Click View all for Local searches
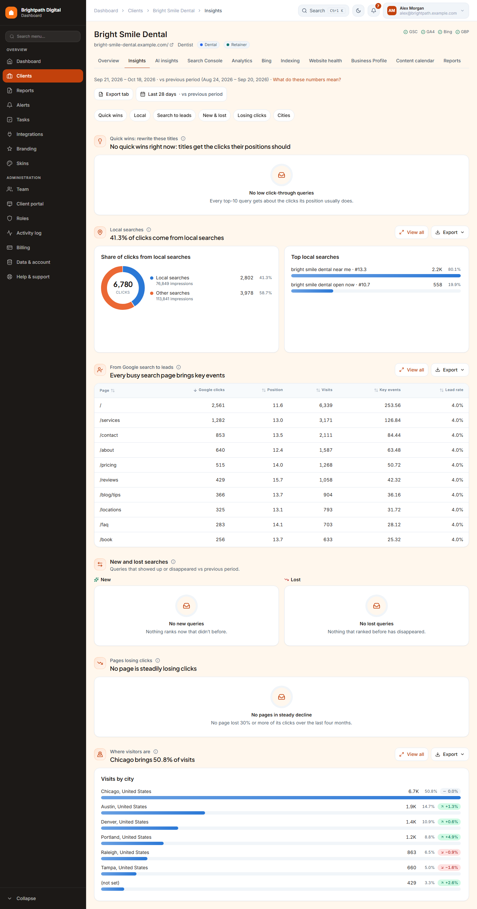The width and height of the screenshot is (477, 909). [411, 232]
